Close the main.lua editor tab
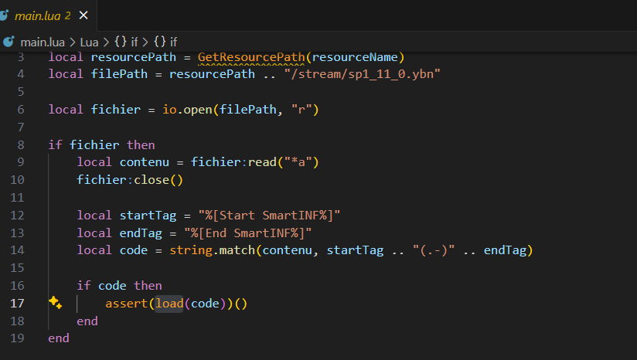This screenshot has width=637, height=360. click(83, 15)
